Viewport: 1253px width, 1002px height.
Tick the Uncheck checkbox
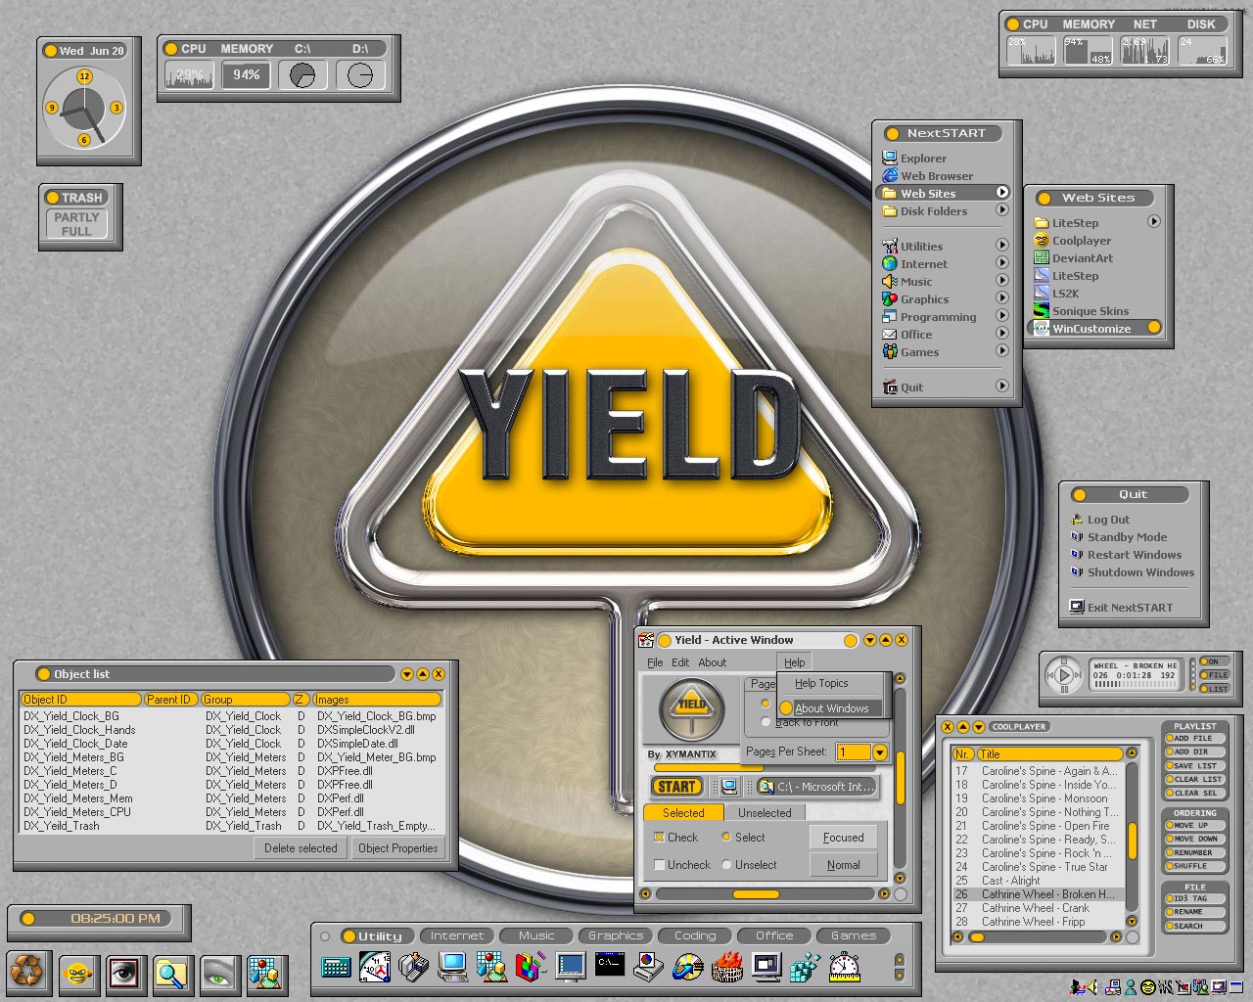coord(659,865)
